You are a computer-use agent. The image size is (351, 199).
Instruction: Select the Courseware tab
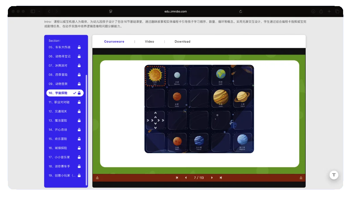tap(114, 41)
